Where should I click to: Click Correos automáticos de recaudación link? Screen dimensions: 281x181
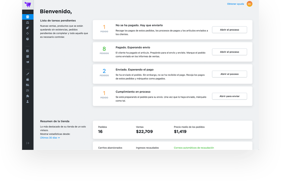(x=194, y=148)
